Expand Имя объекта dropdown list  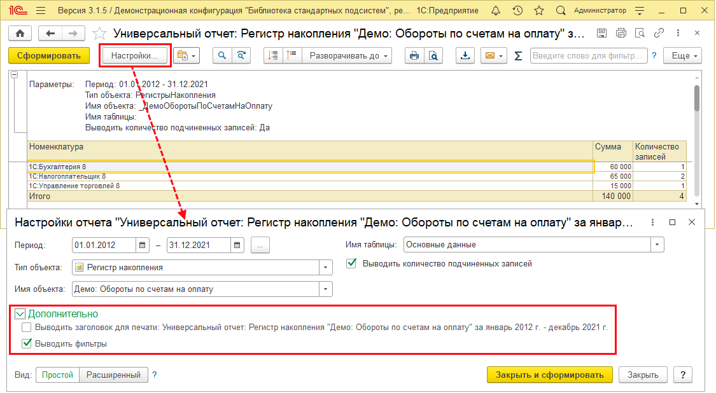326,289
